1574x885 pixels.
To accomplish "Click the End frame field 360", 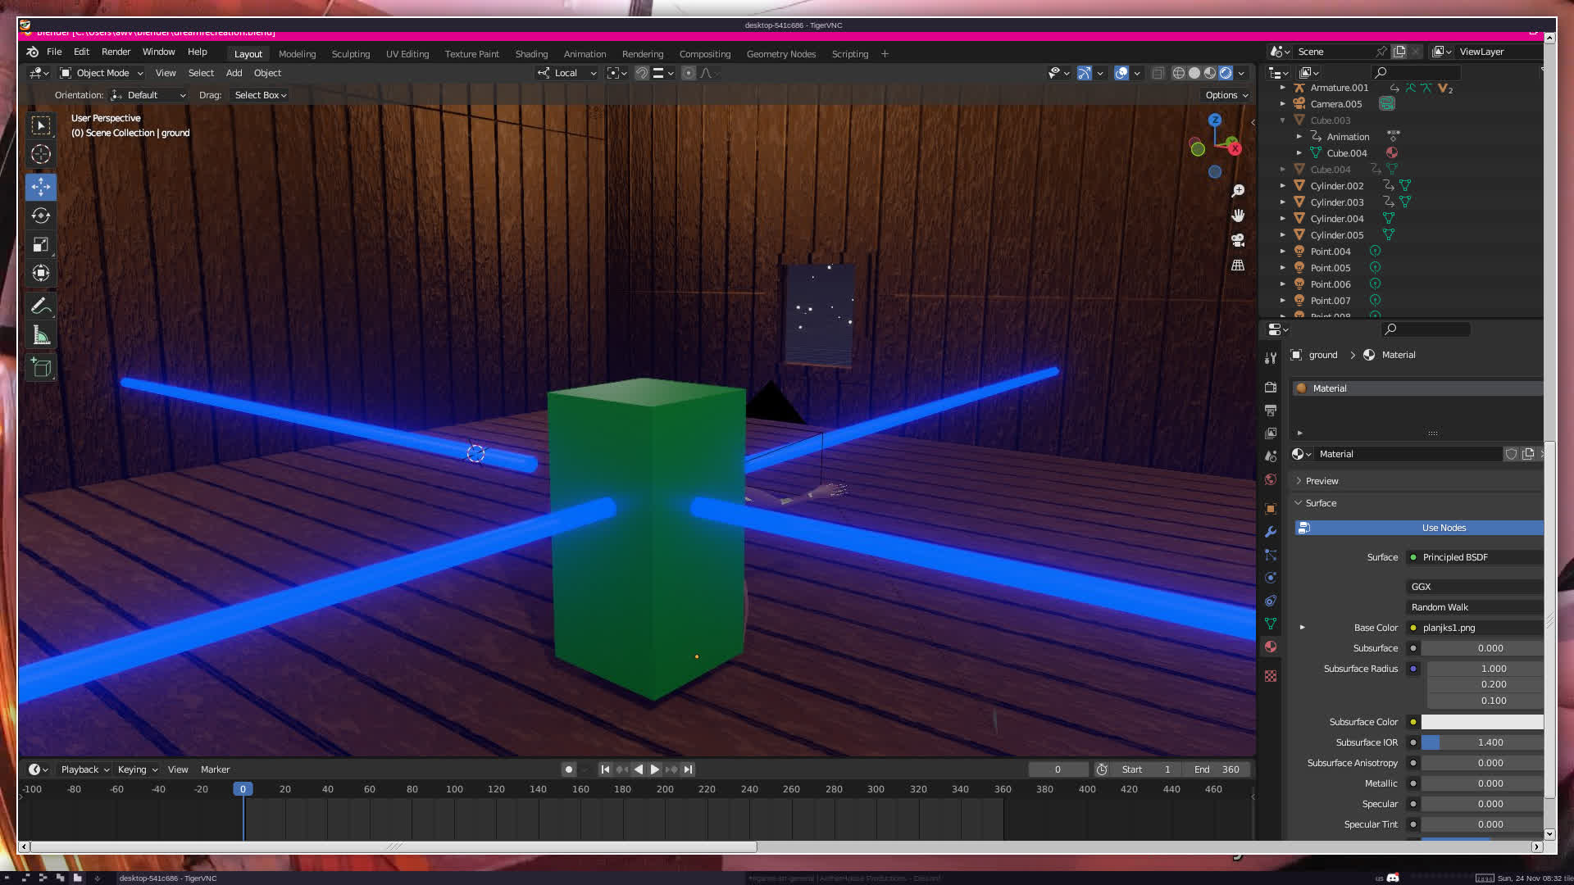I will tap(1217, 769).
